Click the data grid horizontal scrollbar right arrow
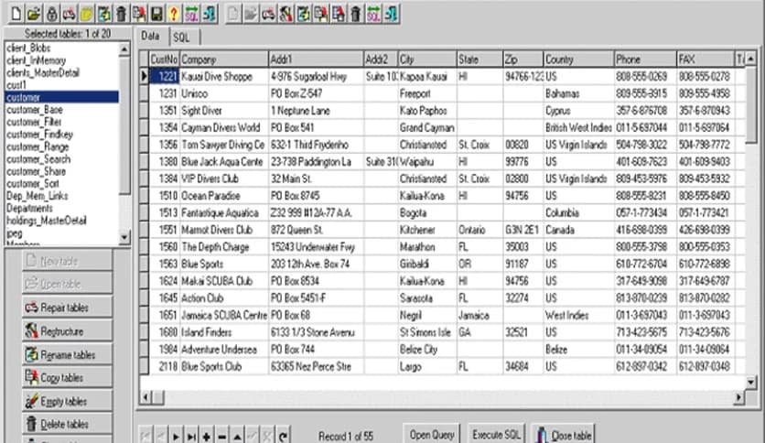The width and height of the screenshot is (765, 443). tap(739, 397)
